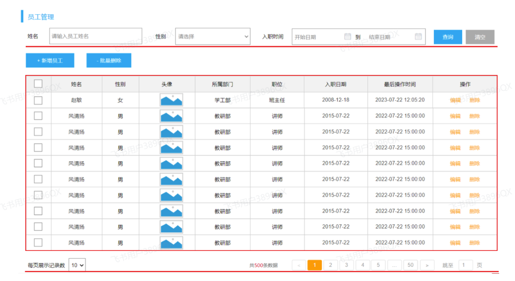Go to pagination page 5
The width and height of the screenshot is (515, 281).
[379, 265]
